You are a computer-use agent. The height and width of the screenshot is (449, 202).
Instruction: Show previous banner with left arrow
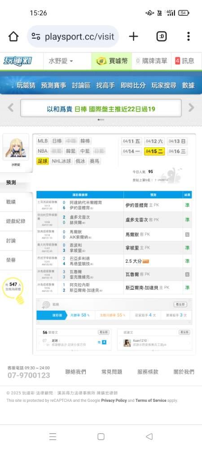(11, 108)
